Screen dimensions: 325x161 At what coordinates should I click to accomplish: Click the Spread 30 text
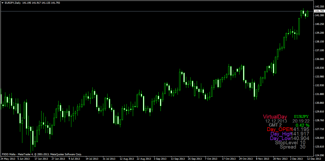[293, 147]
